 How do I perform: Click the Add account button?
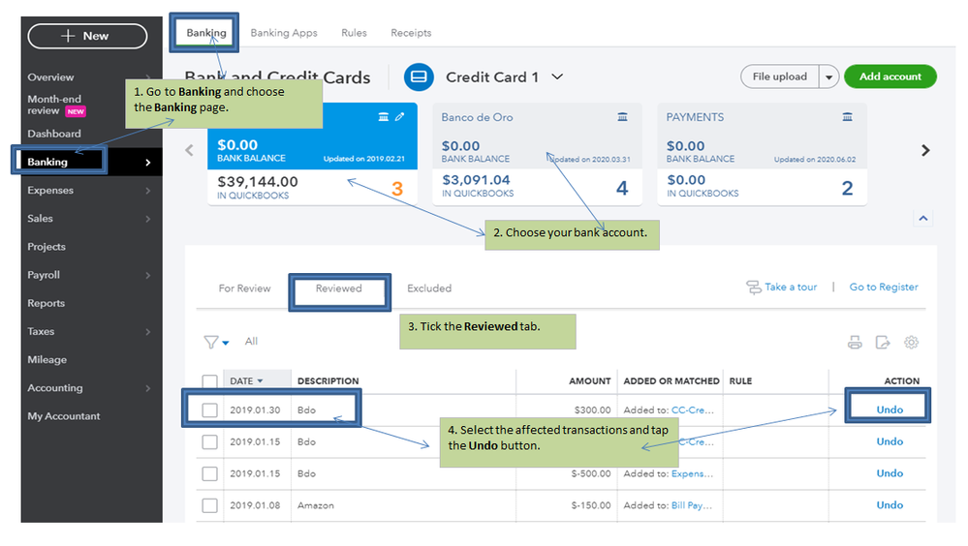890,76
